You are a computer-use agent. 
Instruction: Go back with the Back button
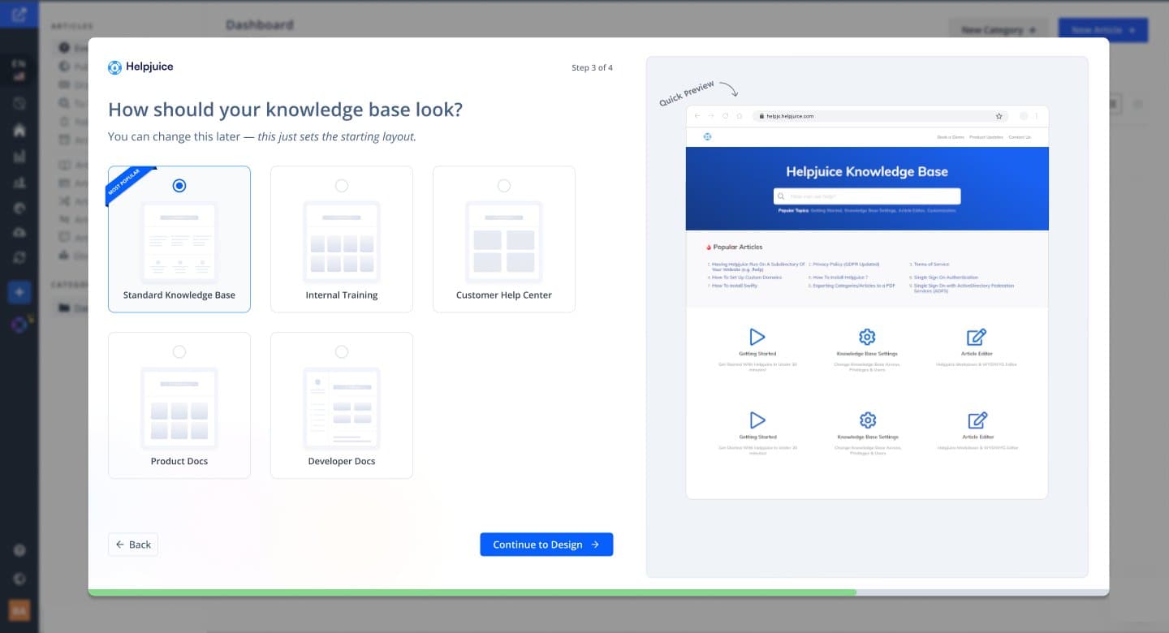[133, 545]
